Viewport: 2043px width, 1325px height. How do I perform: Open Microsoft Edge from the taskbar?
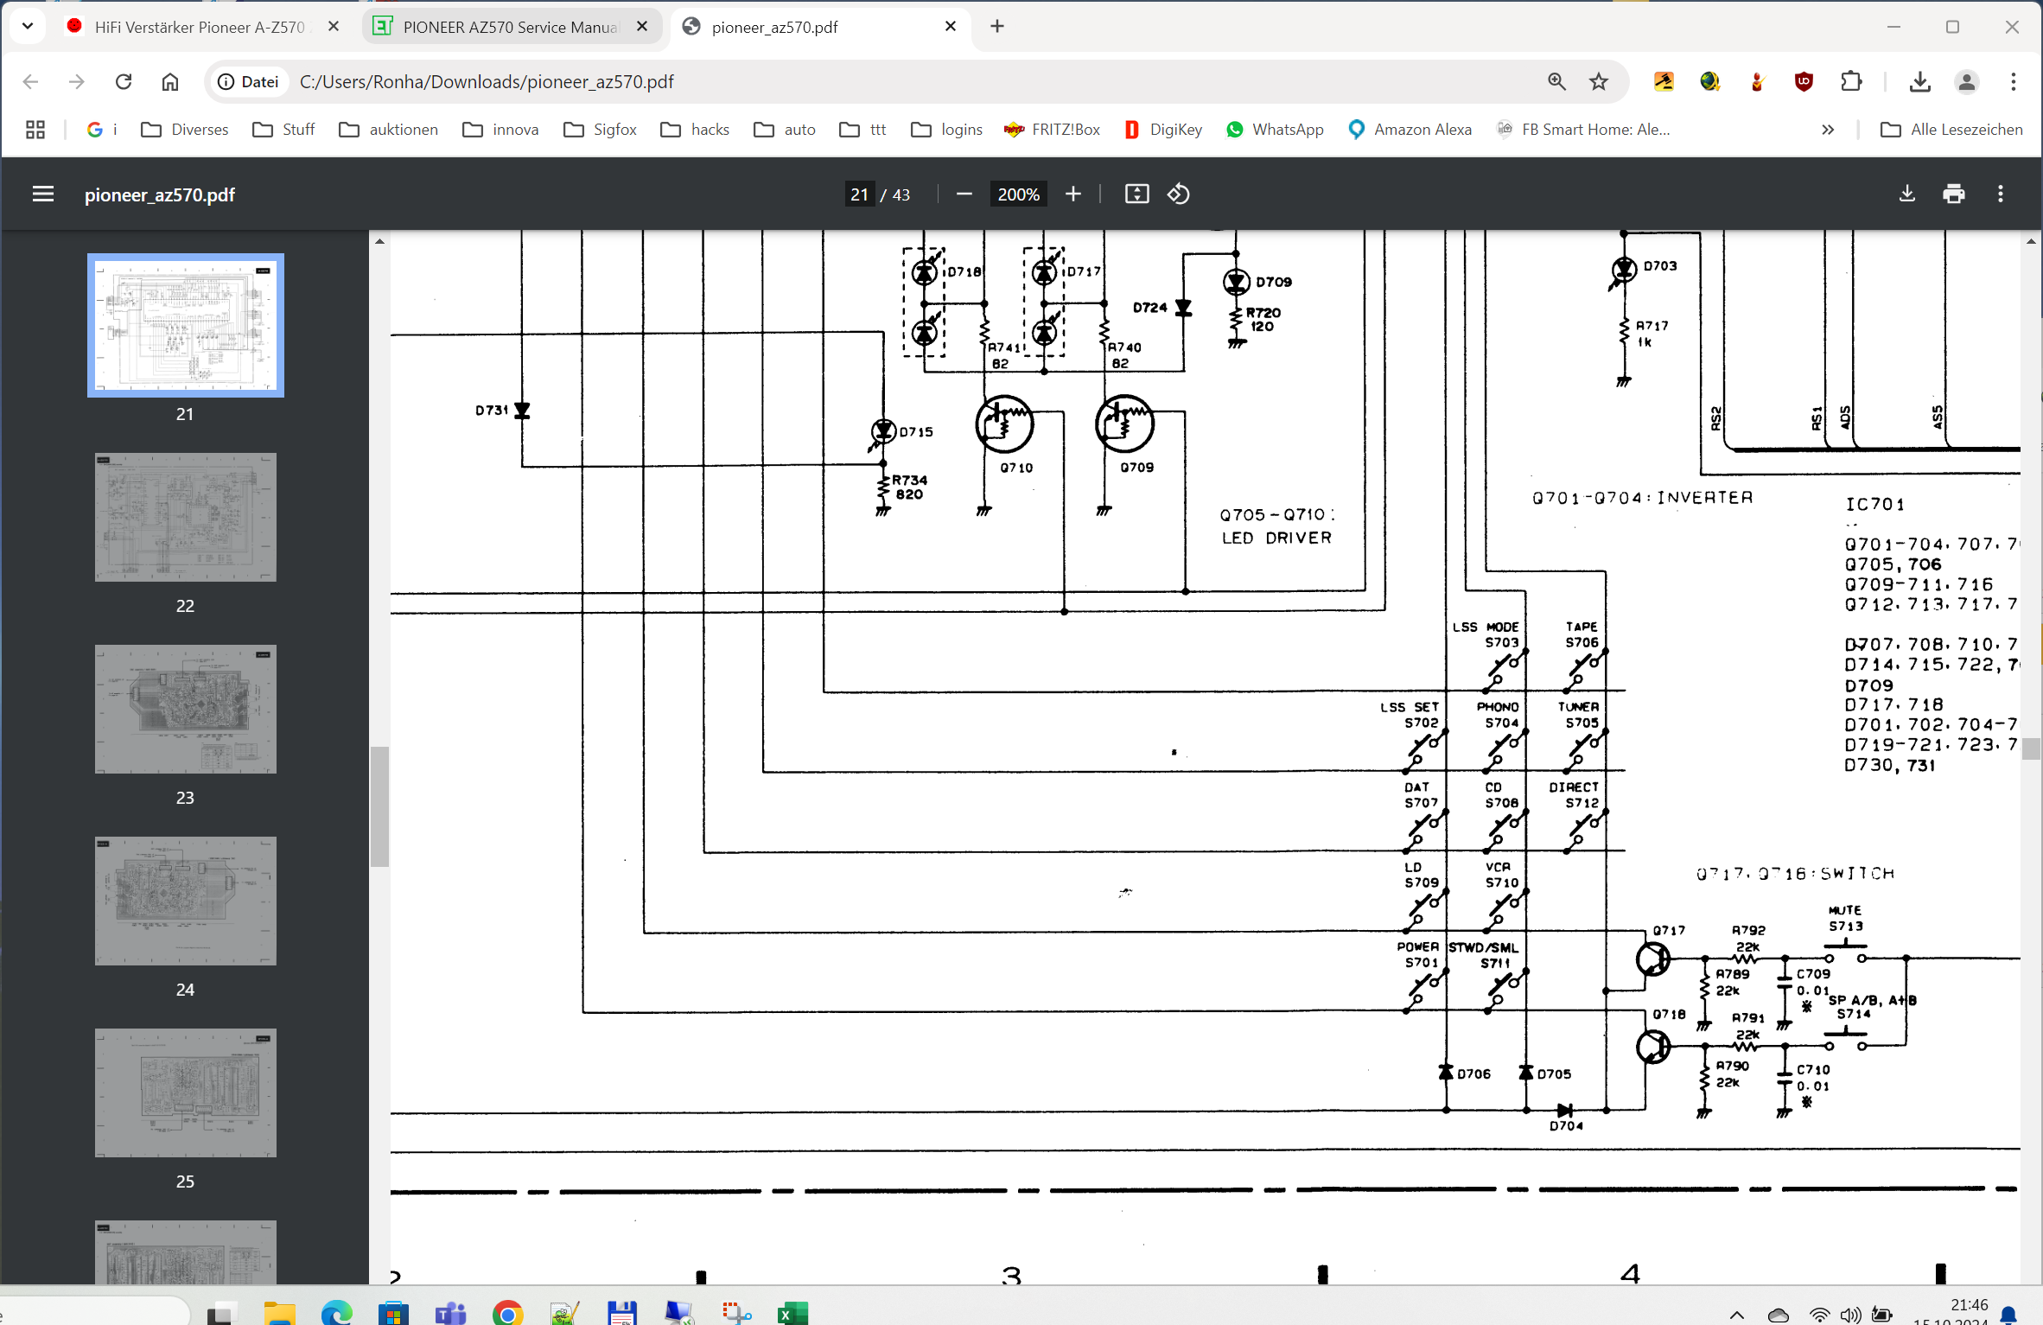point(336,1313)
